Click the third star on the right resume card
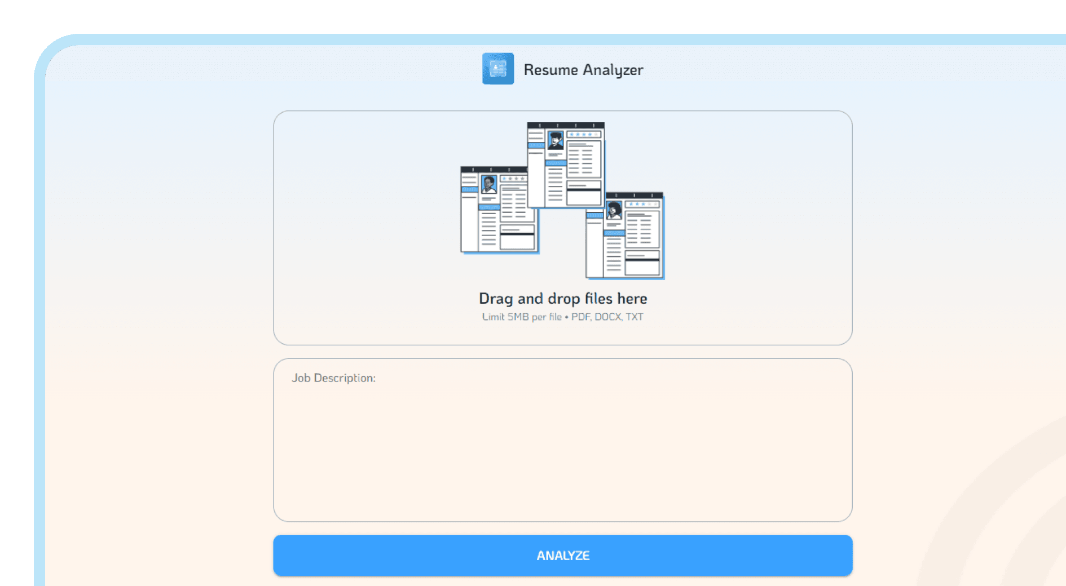 point(643,204)
